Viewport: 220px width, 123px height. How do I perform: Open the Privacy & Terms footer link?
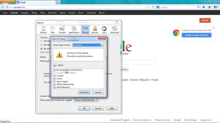pyautogui.click(x=162, y=120)
